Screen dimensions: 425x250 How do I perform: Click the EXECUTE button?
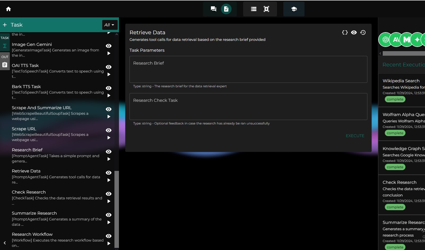coord(355,136)
